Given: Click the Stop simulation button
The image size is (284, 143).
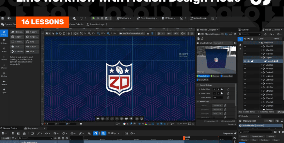Looking at the screenshot, I should click(x=102, y=18).
